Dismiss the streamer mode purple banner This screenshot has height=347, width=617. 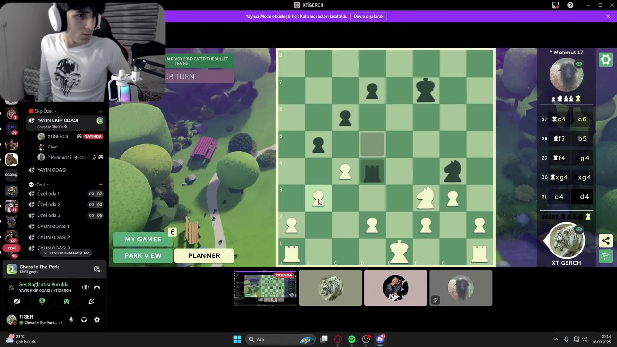[x=608, y=16]
